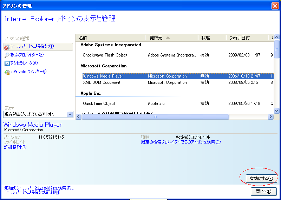The height and width of the screenshot is (200, 281).
Task: Click 閉じる(L) button
Action: click(263, 192)
